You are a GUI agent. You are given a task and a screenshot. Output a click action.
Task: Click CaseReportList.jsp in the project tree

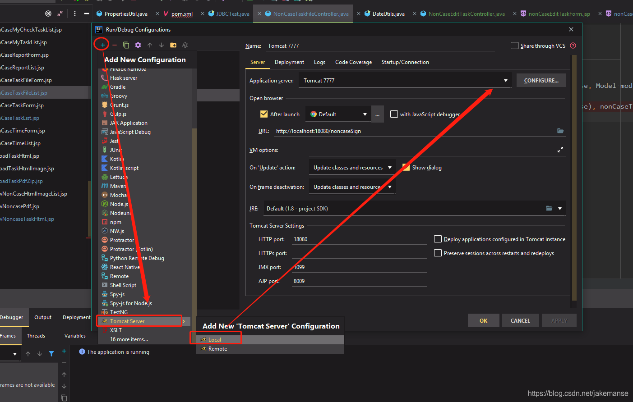pos(23,68)
